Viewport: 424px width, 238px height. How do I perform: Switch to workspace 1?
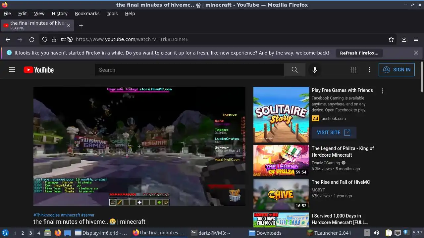[15, 233]
